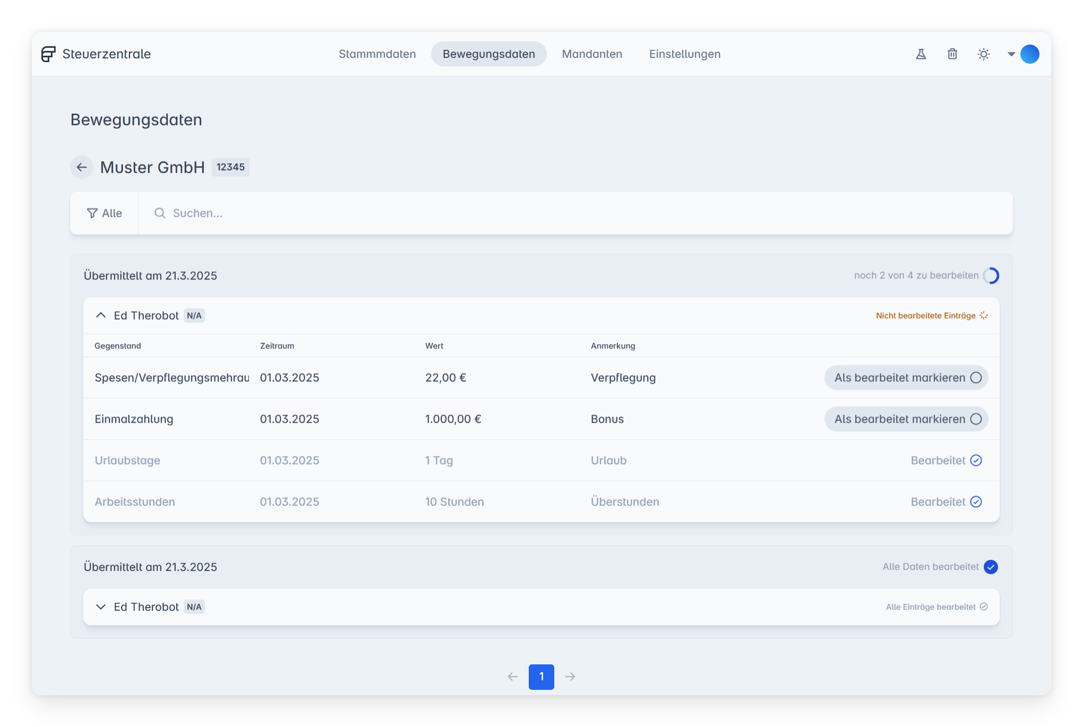This screenshot has height=727, width=1083.
Task: Expand the second Ed Therobot section
Action: (101, 607)
